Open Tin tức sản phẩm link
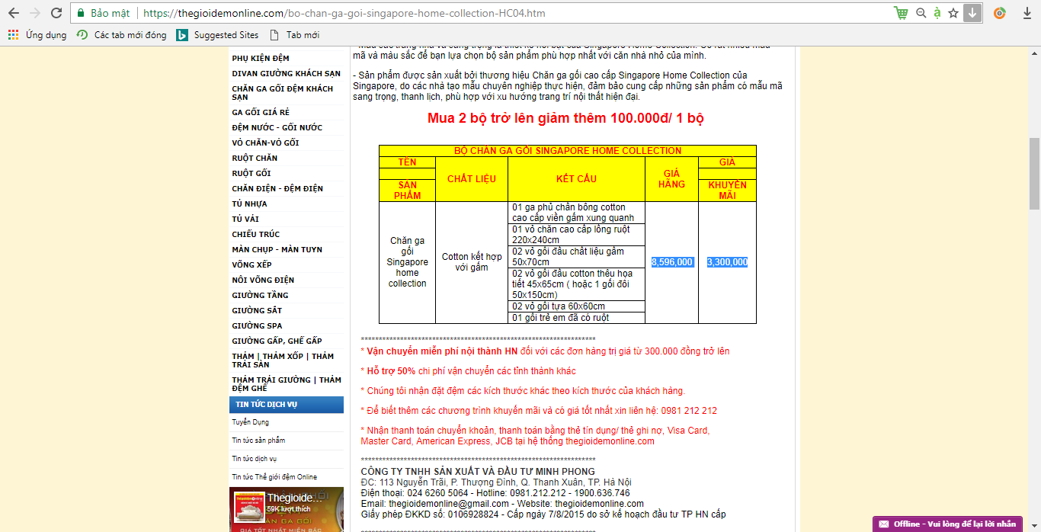The image size is (1041, 532). coord(259,441)
